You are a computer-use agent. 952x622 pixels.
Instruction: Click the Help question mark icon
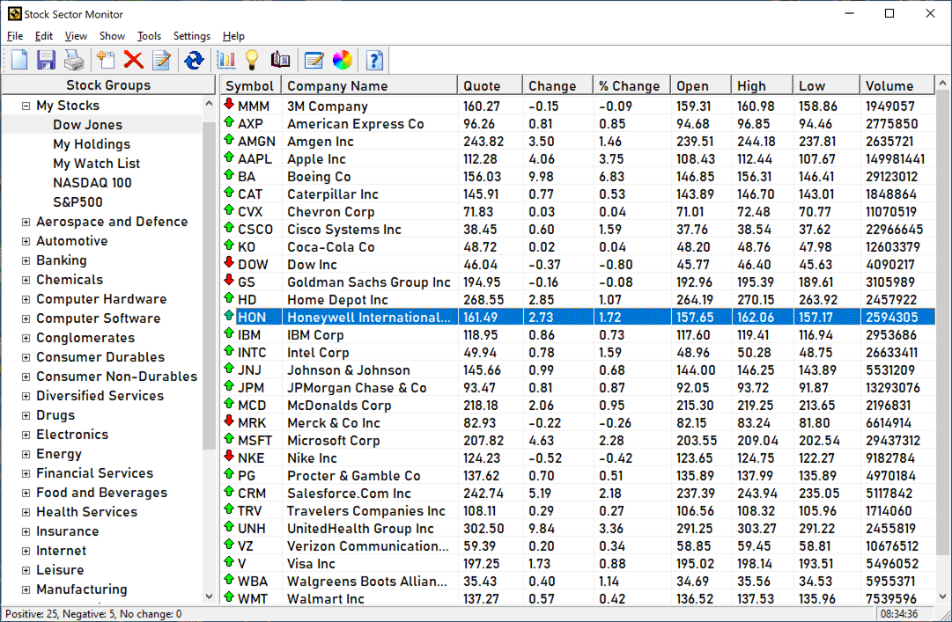[375, 60]
